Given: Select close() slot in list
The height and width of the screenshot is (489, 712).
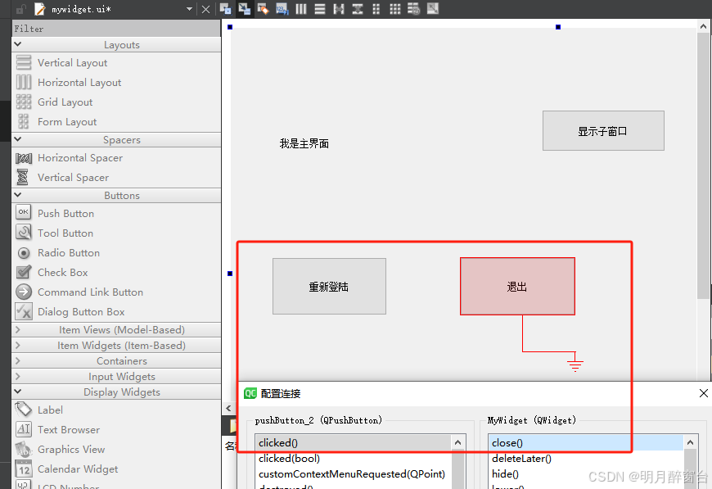Looking at the screenshot, I should (586, 442).
